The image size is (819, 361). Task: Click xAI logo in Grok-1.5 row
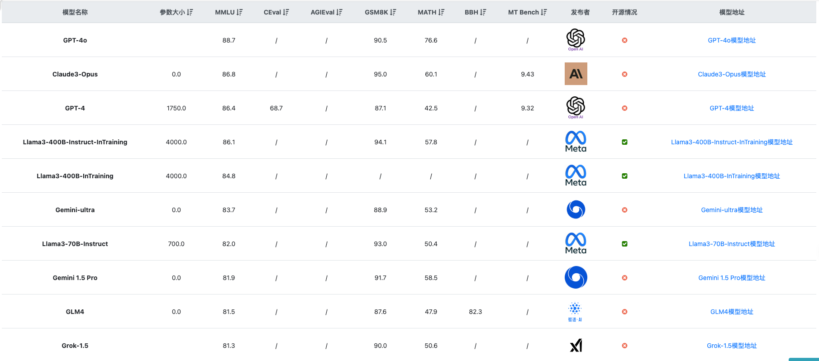click(576, 346)
